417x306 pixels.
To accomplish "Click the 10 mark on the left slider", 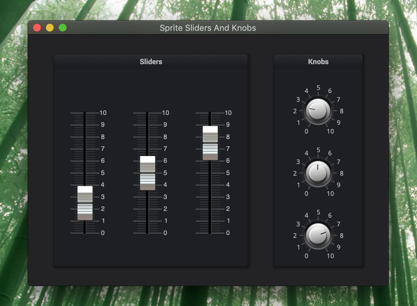I will pyautogui.click(x=103, y=113).
